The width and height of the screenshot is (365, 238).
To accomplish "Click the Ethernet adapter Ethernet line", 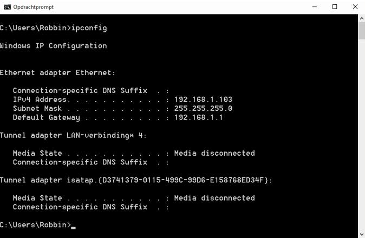I will (57, 72).
